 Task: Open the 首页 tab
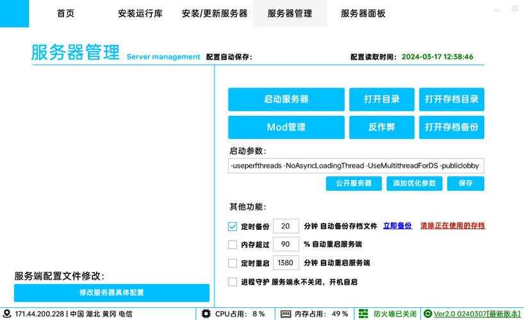point(65,13)
